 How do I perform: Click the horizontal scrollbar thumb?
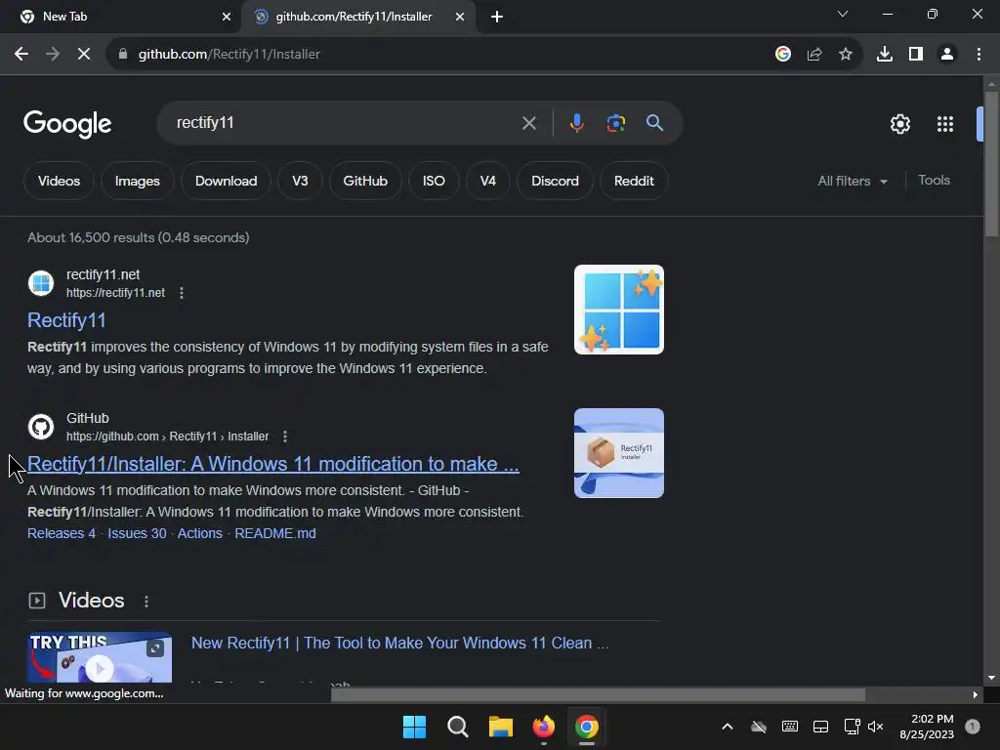(598, 695)
